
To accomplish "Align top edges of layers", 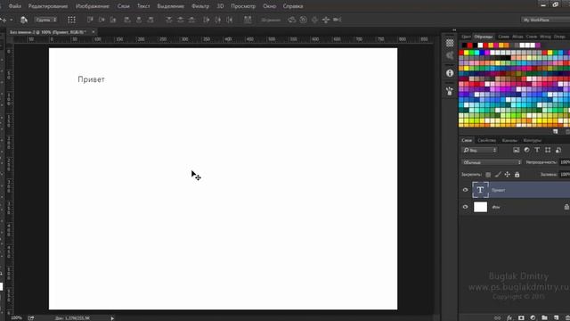I will coord(90,20).
